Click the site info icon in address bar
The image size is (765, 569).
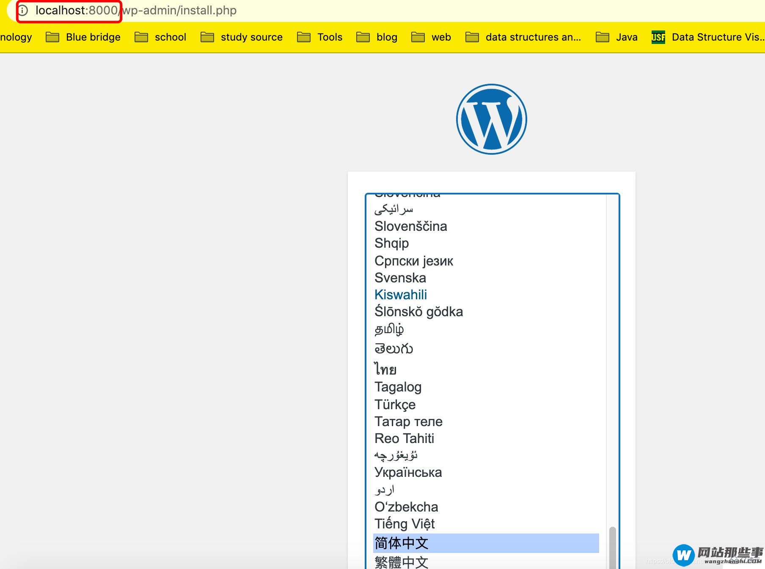[x=23, y=10]
